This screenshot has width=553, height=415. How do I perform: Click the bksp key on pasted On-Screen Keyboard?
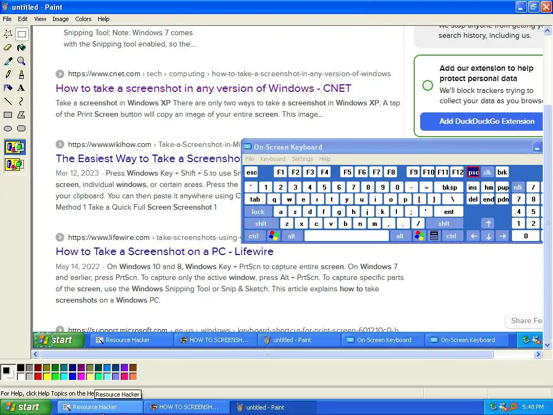coord(450,188)
